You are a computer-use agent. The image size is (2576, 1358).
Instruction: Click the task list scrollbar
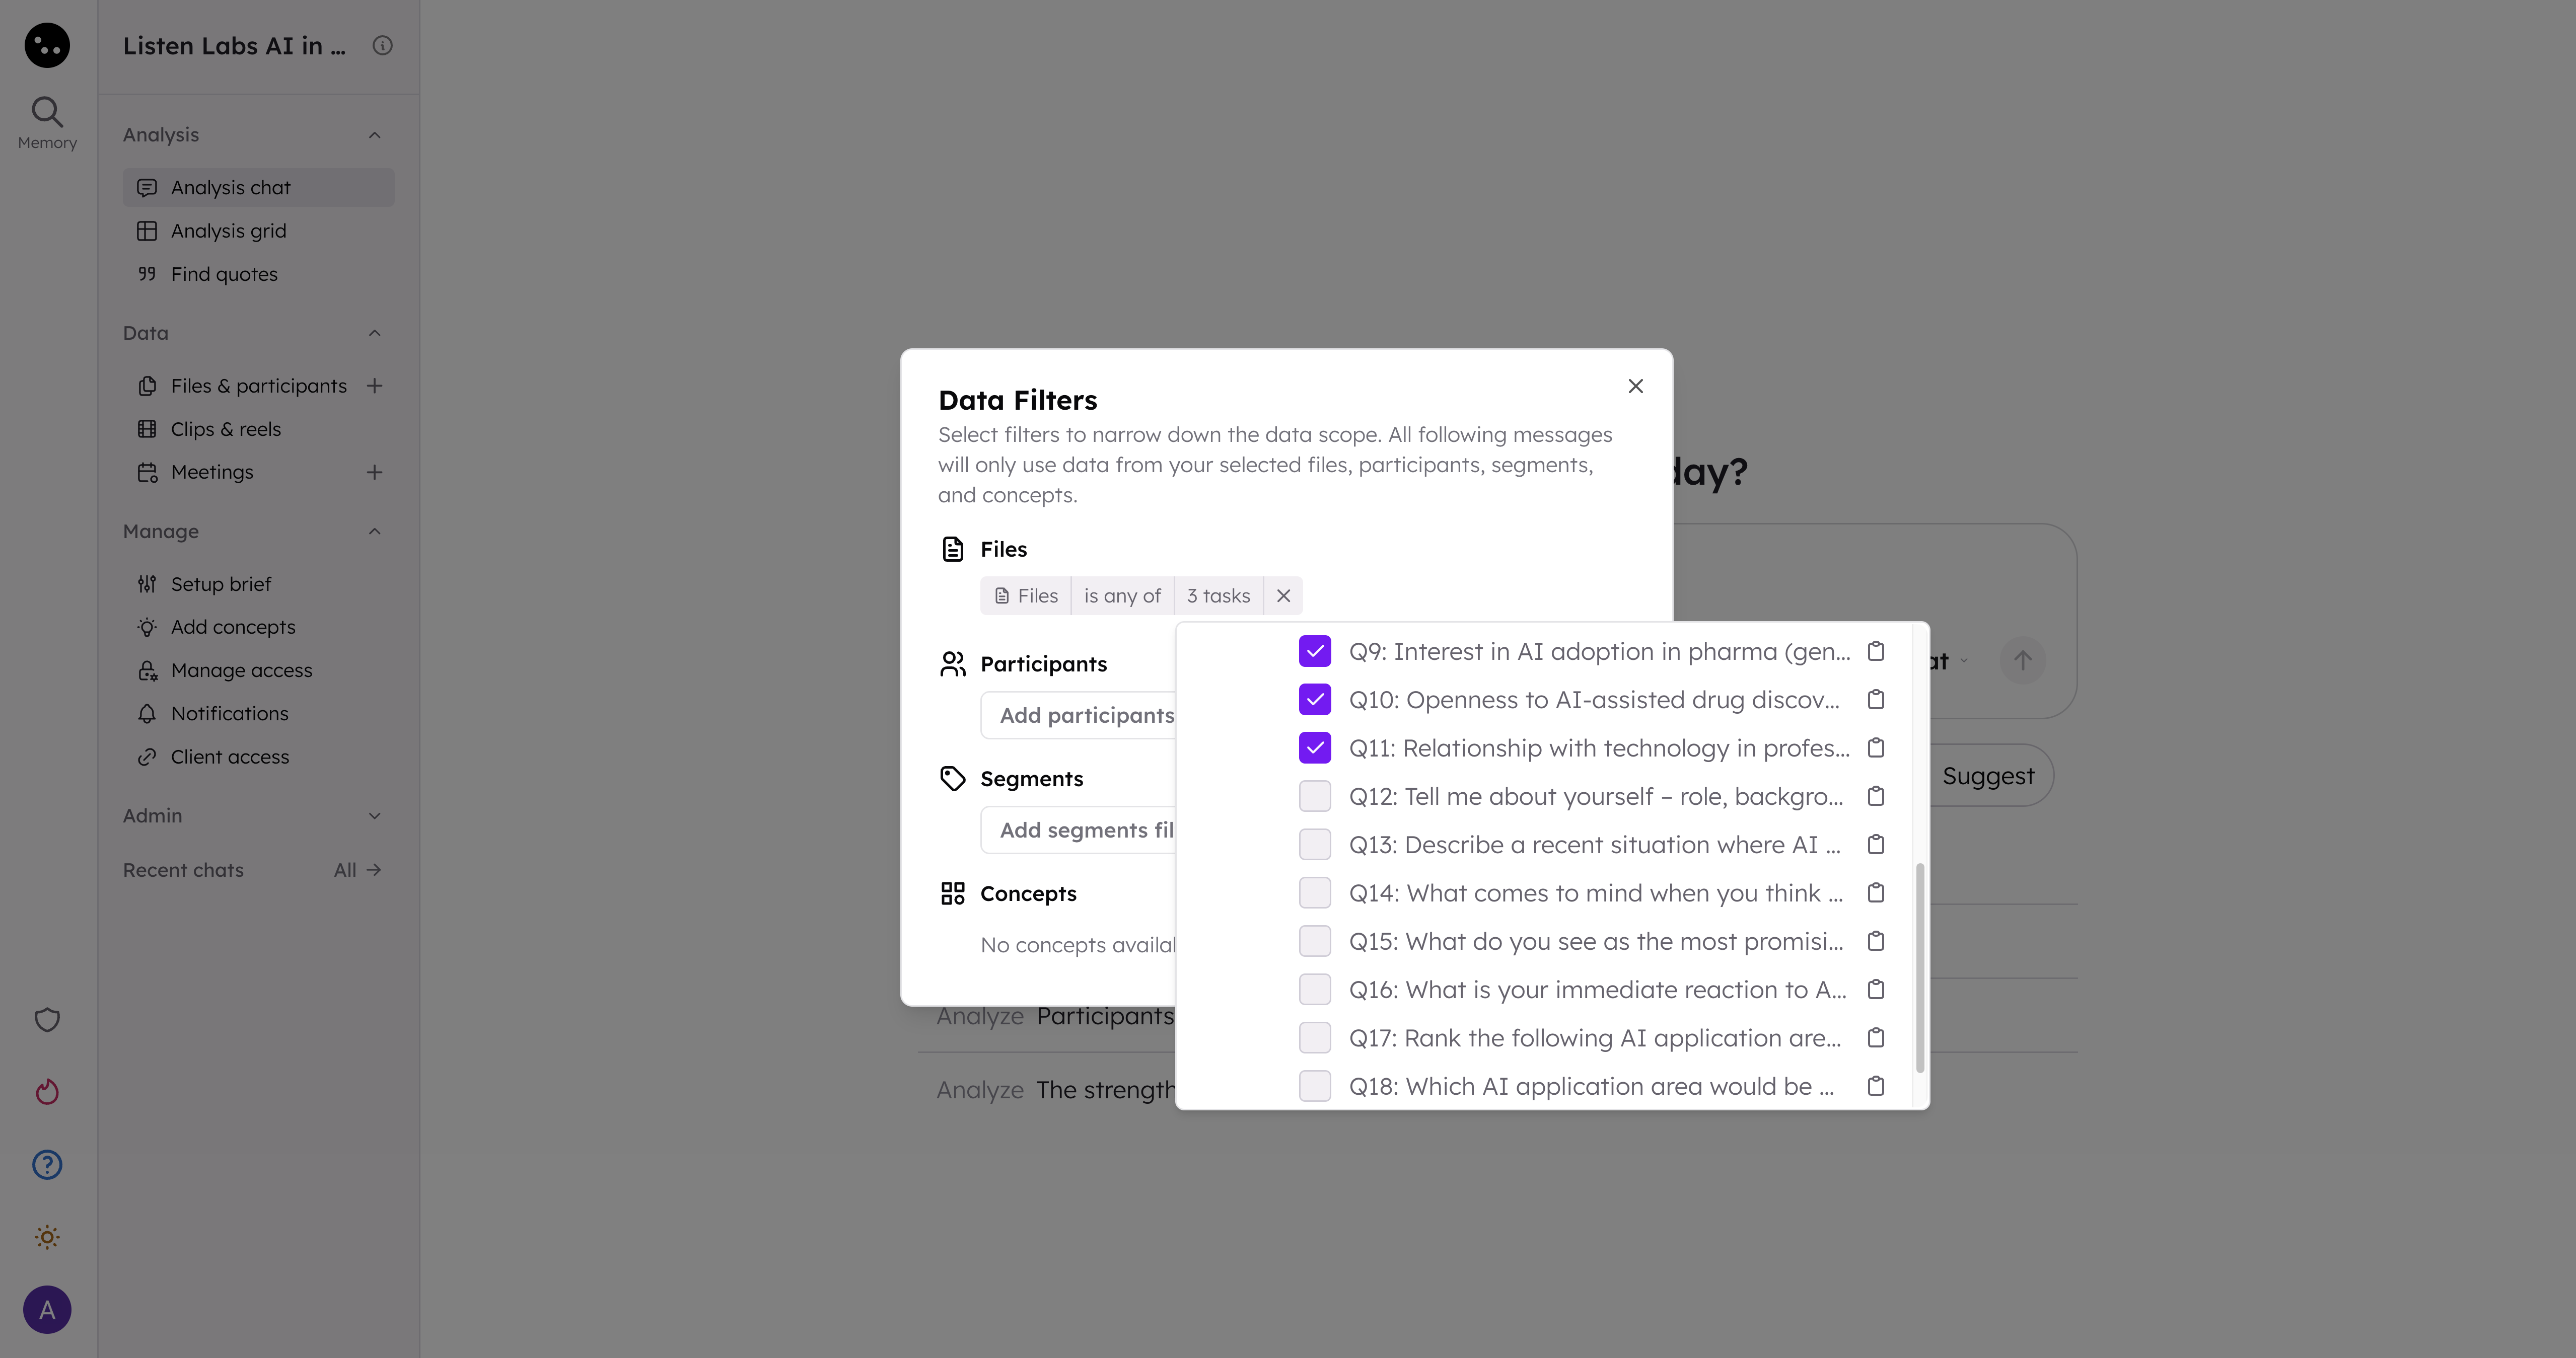[1919, 967]
